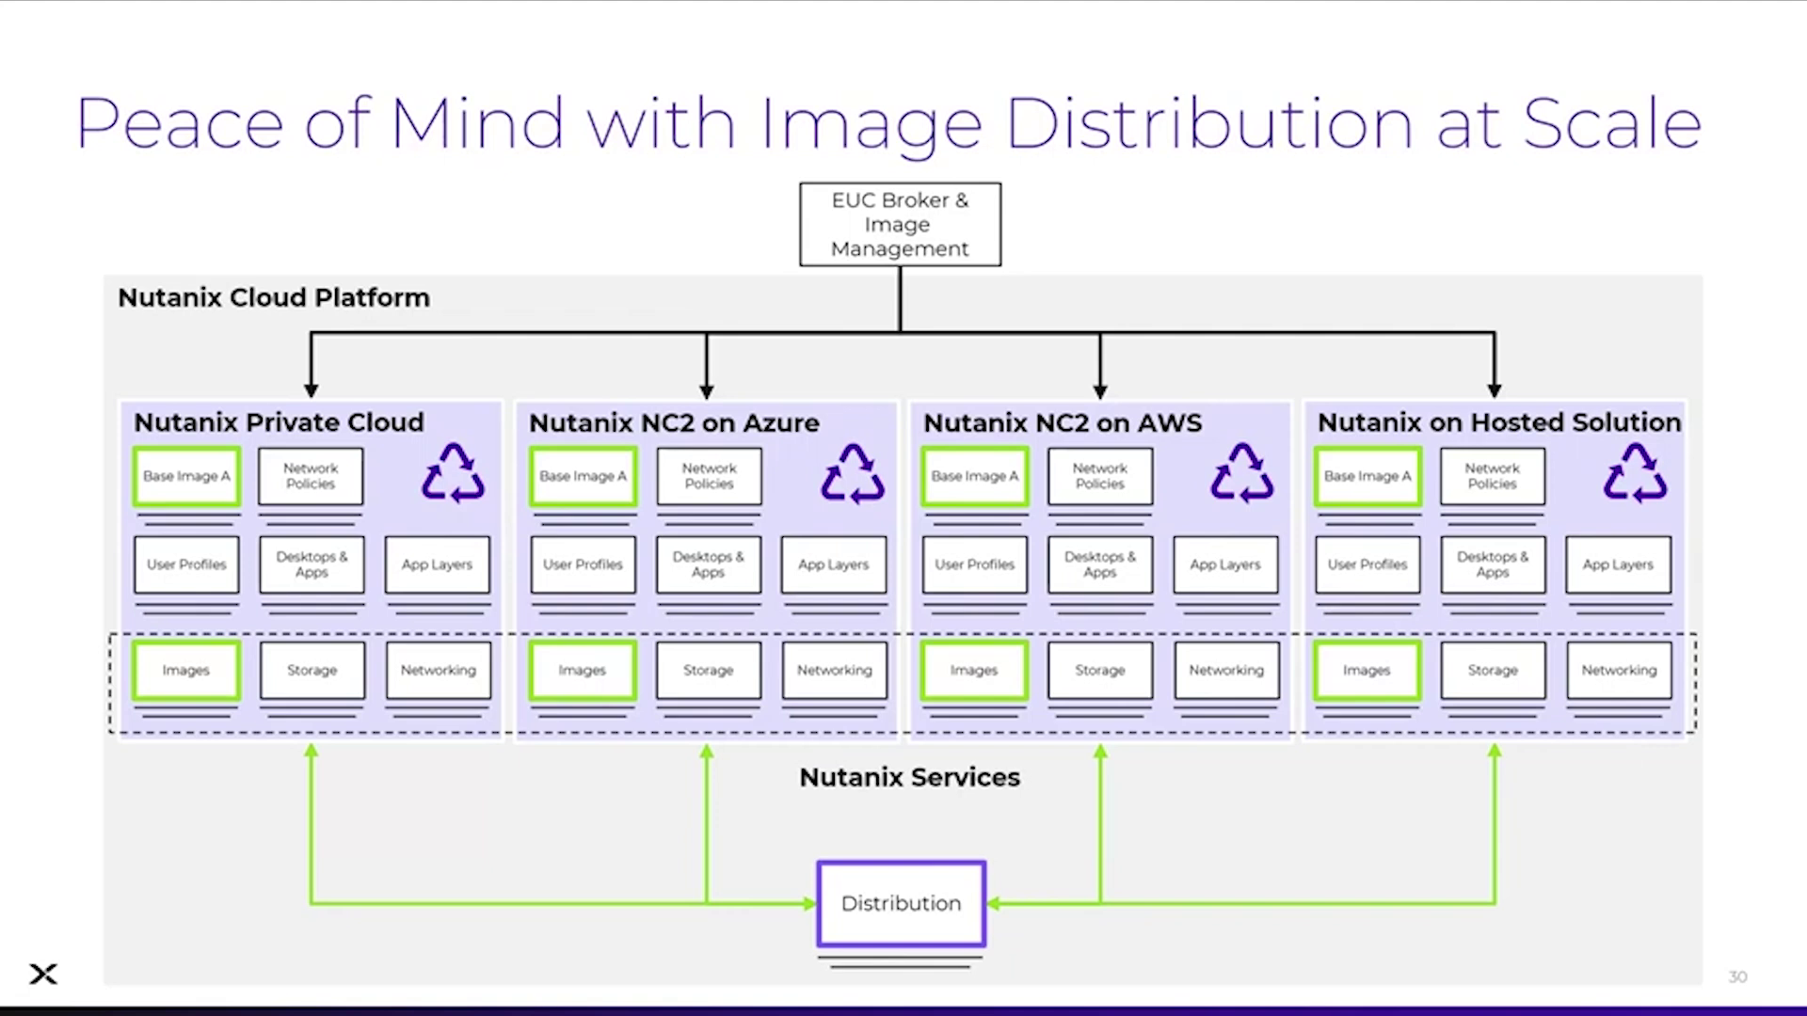Screen dimensions: 1807x1016
Task: Select Network Policies in NC2 on Azure
Action: pyautogui.click(x=709, y=476)
